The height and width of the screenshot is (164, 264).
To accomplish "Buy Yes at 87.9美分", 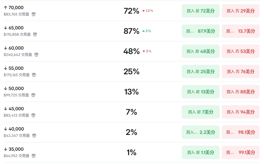I will coord(200,31).
